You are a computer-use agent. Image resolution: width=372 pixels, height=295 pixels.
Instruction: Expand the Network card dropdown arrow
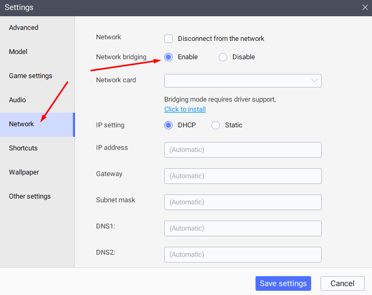click(x=314, y=81)
